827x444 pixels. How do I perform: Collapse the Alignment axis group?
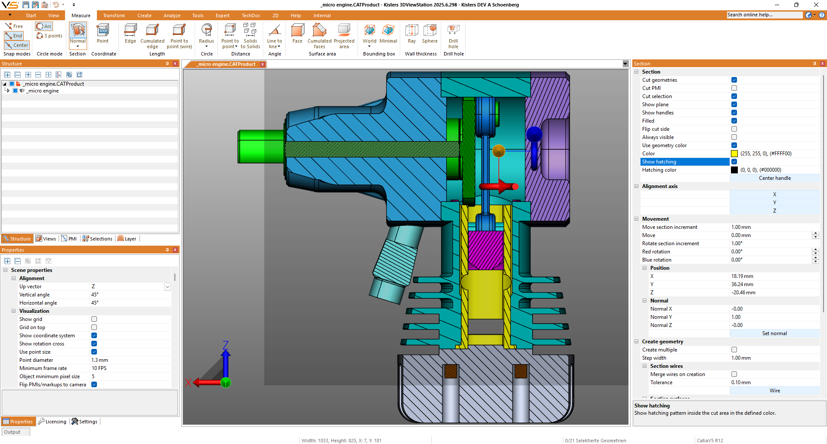point(637,186)
